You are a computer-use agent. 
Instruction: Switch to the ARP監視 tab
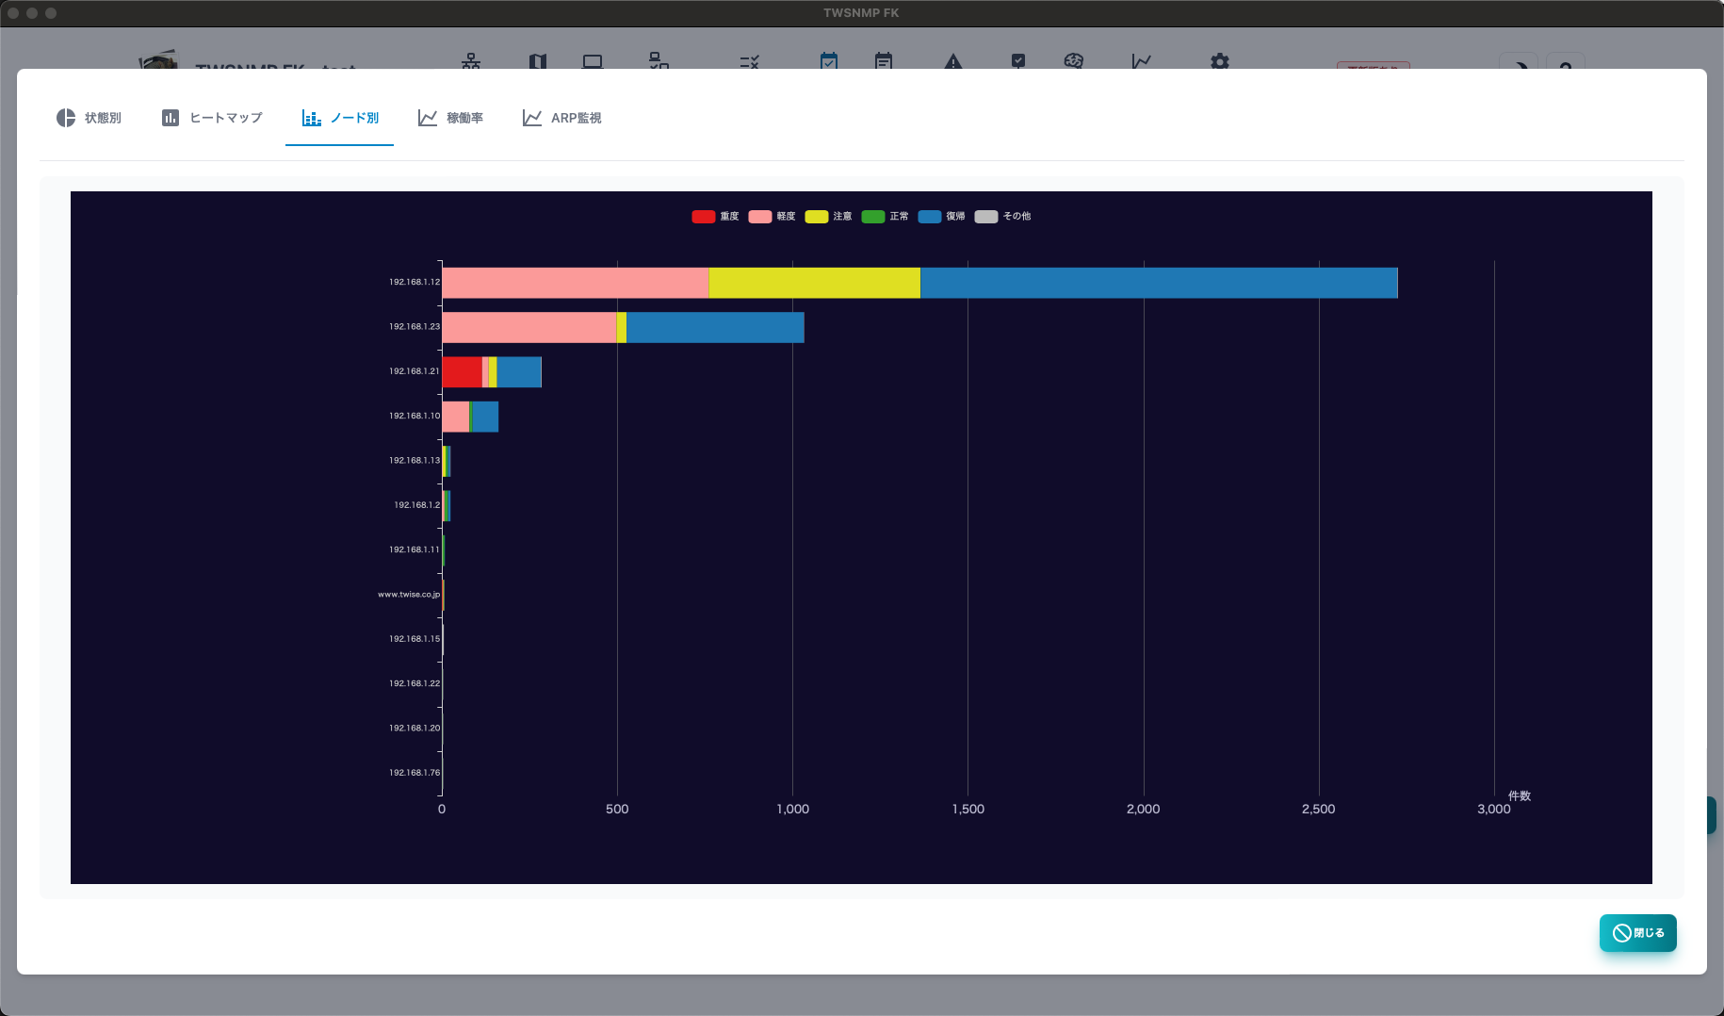561,118
